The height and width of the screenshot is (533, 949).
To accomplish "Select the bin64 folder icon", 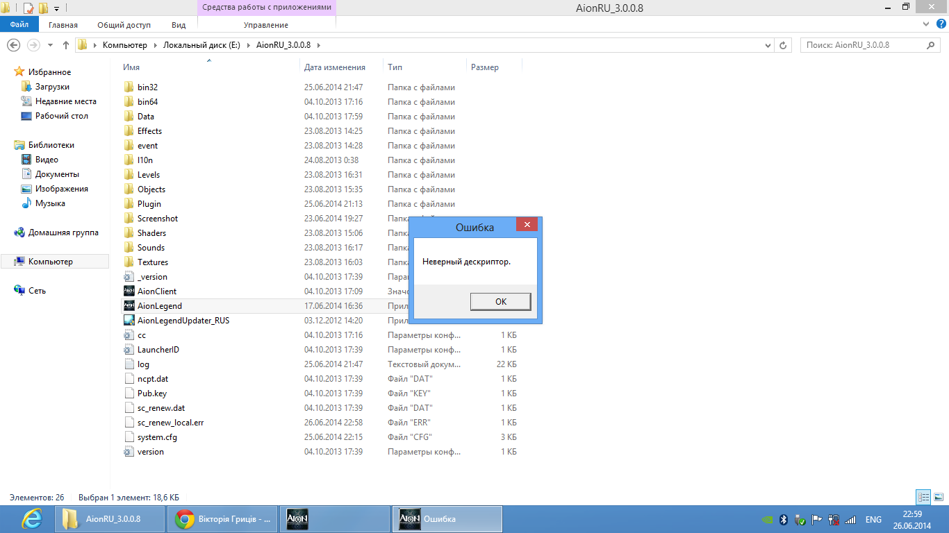I will 129,102.
